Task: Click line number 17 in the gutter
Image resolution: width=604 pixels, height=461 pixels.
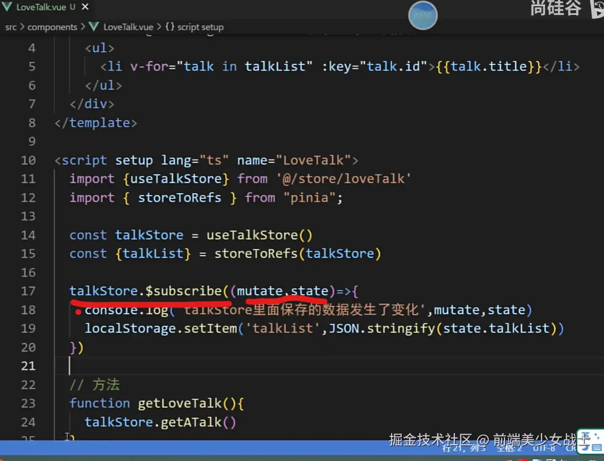Action: tap(28, 291)
